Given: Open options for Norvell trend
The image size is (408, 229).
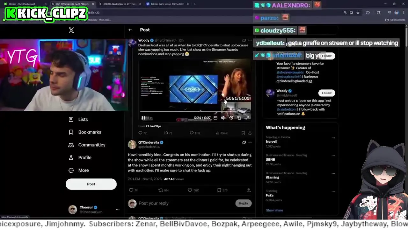Looking at the screenshot, I should click(333, 138).
